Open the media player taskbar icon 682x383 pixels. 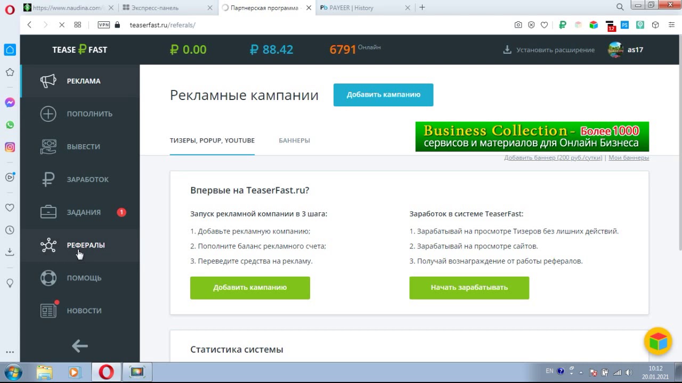(75, 372)
